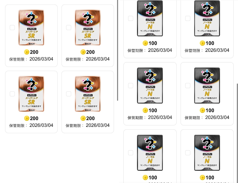View the bottom-right SR mystery card thumbnail
Viewport: 238px width, 183px height.
tap(88, 94)
